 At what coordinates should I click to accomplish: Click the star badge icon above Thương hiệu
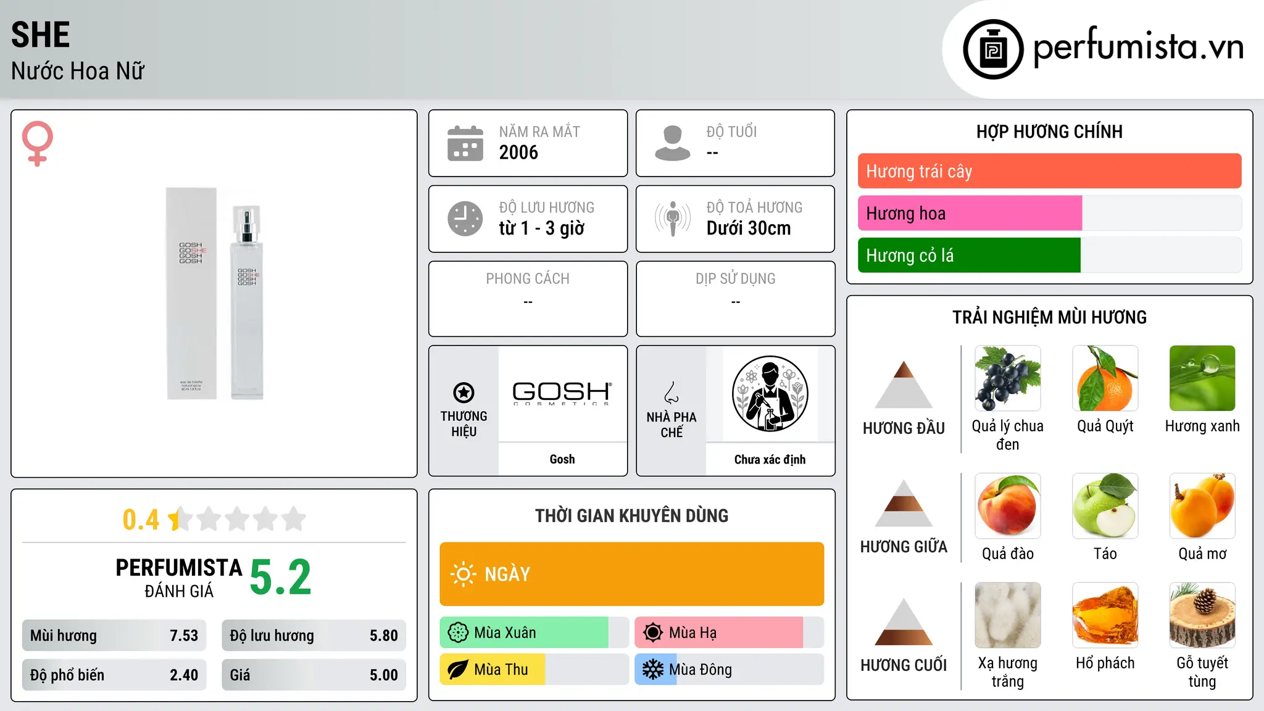[464, 393]
